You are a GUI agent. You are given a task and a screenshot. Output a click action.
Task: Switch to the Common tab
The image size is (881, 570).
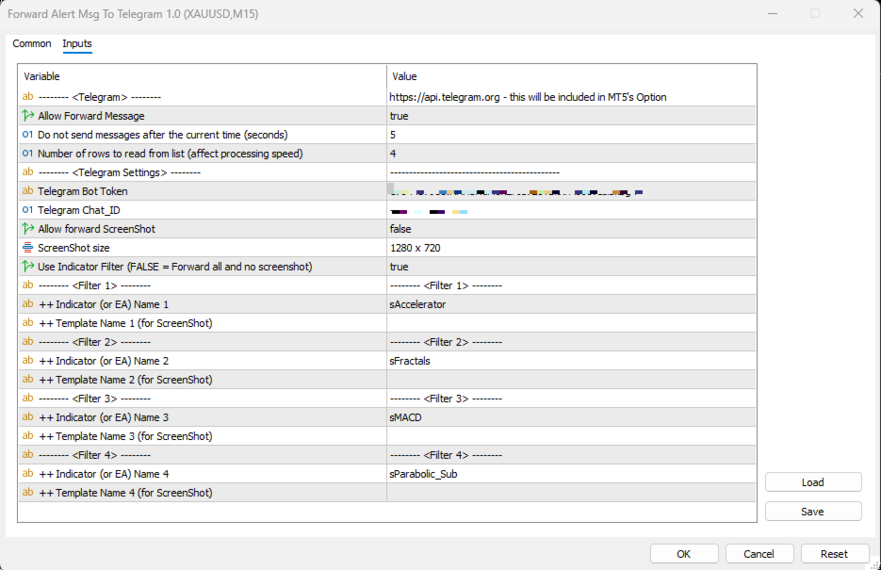click(32, 44)
